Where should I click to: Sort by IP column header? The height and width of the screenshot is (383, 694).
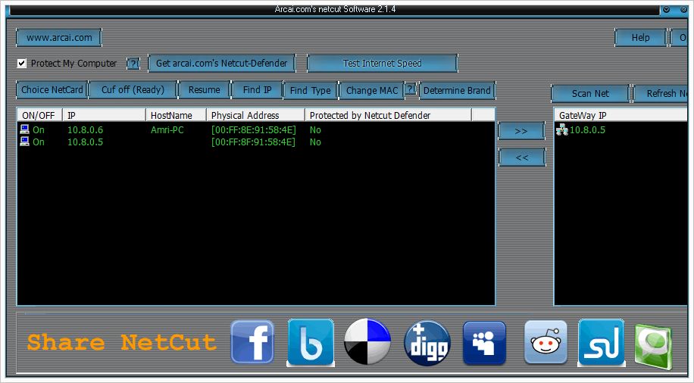tap(104, 115)
